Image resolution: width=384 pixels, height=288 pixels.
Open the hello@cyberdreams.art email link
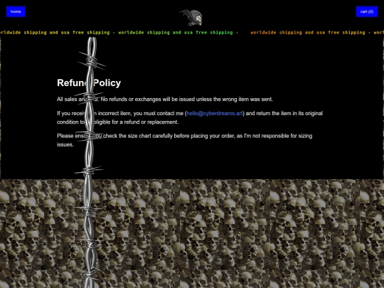tap(215, 113)
